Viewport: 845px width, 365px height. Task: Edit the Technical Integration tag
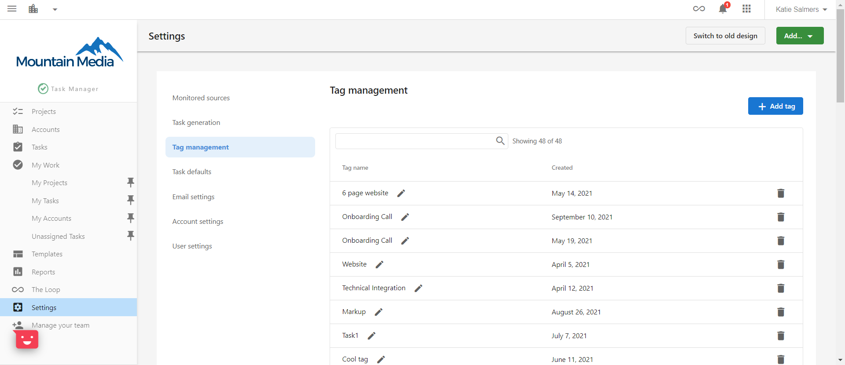(418, 288)
